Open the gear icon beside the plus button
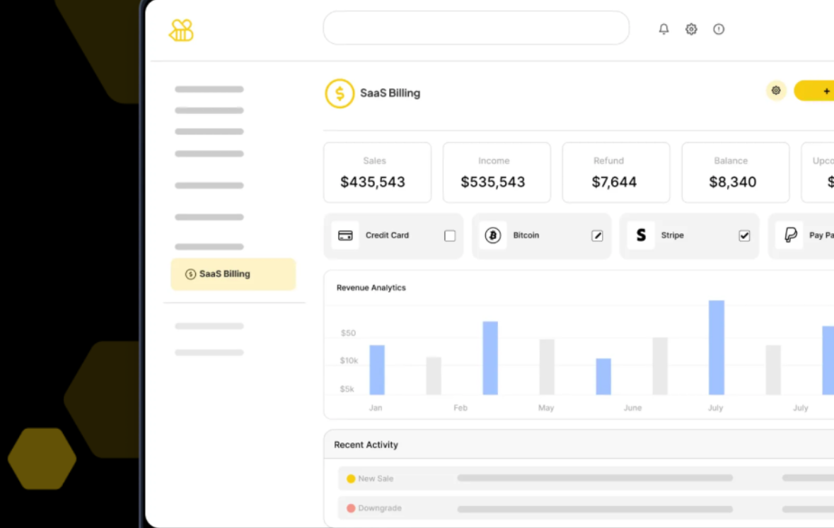Screen dimensions: 834x528 pyautogui.click(x=776, y=91)
